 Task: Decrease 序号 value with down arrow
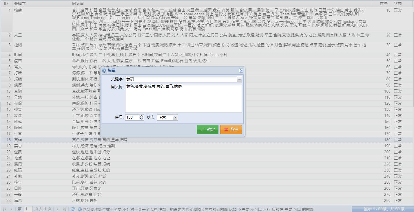pyautogui.click(x=141, y=119)
